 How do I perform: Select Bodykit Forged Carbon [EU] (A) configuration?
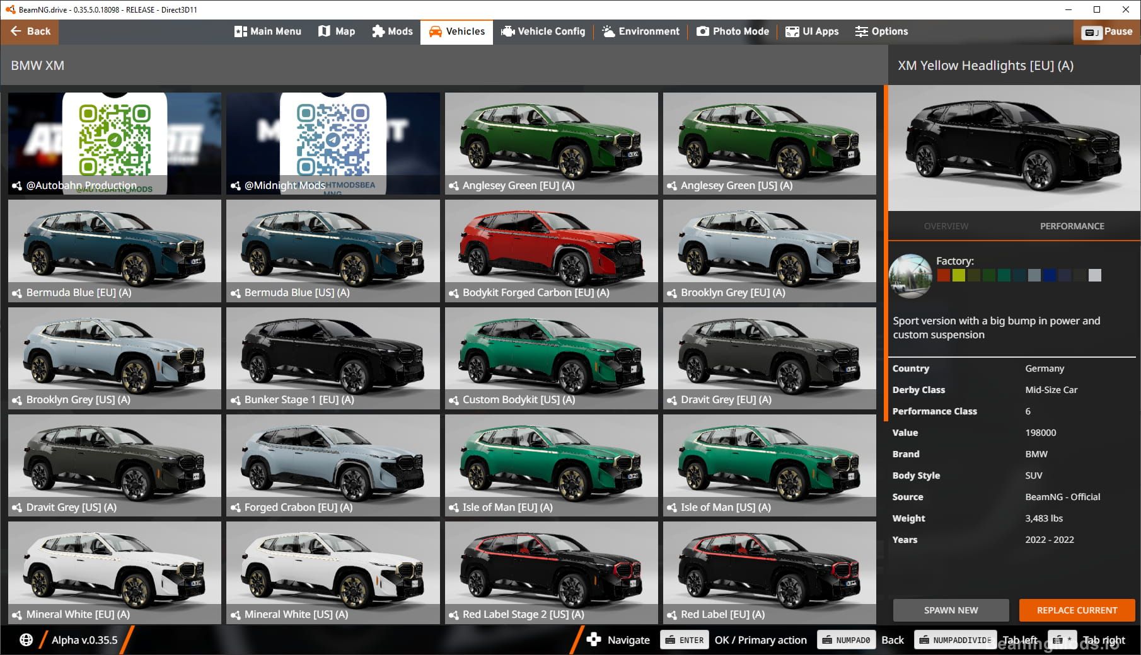[x=551, y=251]
